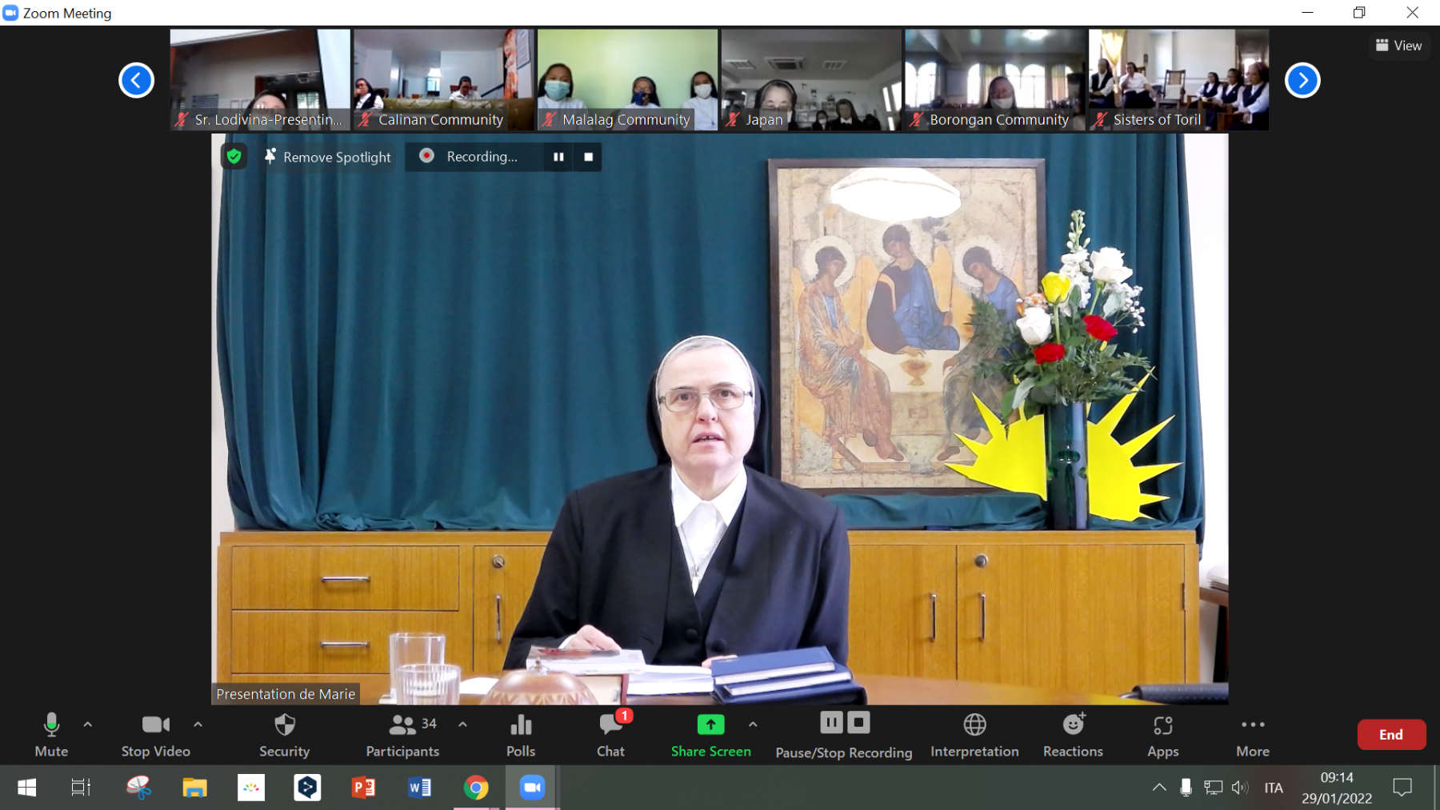Pause the recording from top indicator

tap(558, 157)
